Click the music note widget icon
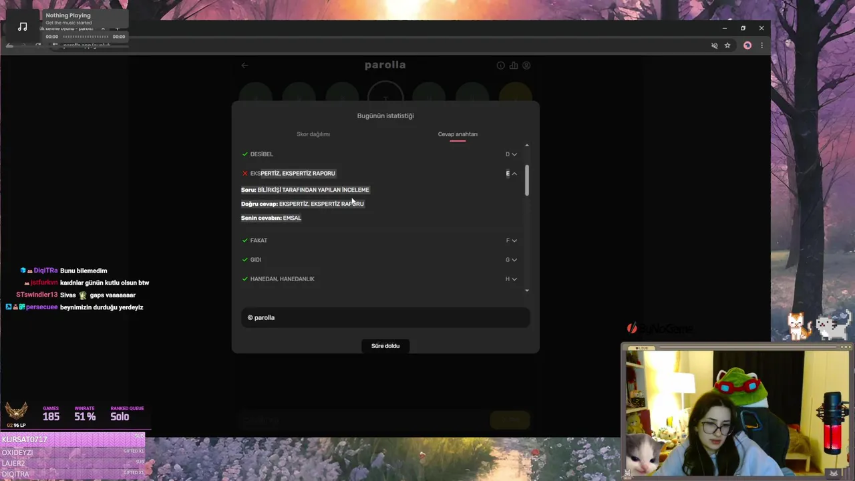855x481 pixels. (x=23, y=27)
